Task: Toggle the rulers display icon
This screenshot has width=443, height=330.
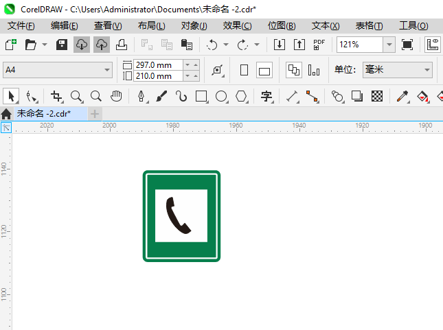Action: (x=433, y=45)
